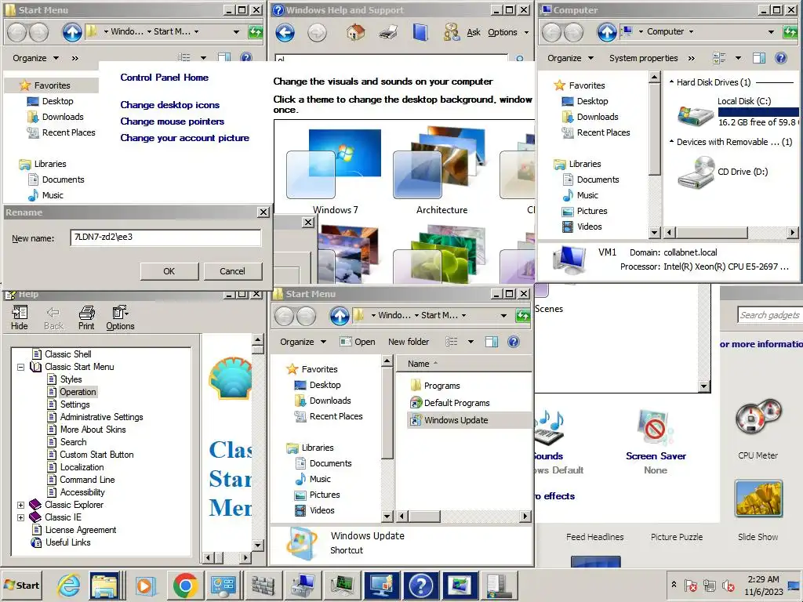Expand Classic Explorer tree node

tap(21, 505)
